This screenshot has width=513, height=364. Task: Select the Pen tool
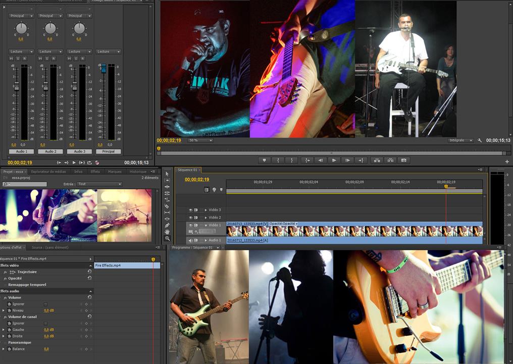point(167,225)
